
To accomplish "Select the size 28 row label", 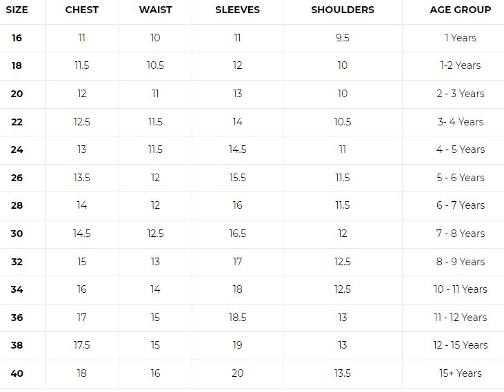I will point(17,205).
